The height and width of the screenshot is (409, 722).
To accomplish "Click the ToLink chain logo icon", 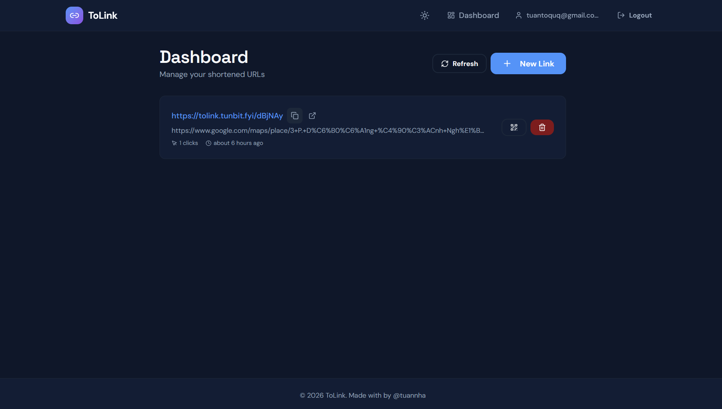I will tap(74, 15).
